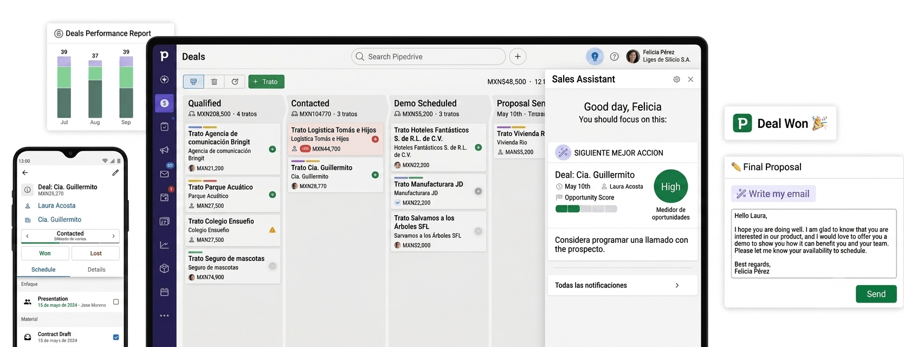This screenshot has width=904, height=347.
Task: Open the Campaigns megaphone icon in sidebar
Action: pyautogui.click(x=164, y=150)
